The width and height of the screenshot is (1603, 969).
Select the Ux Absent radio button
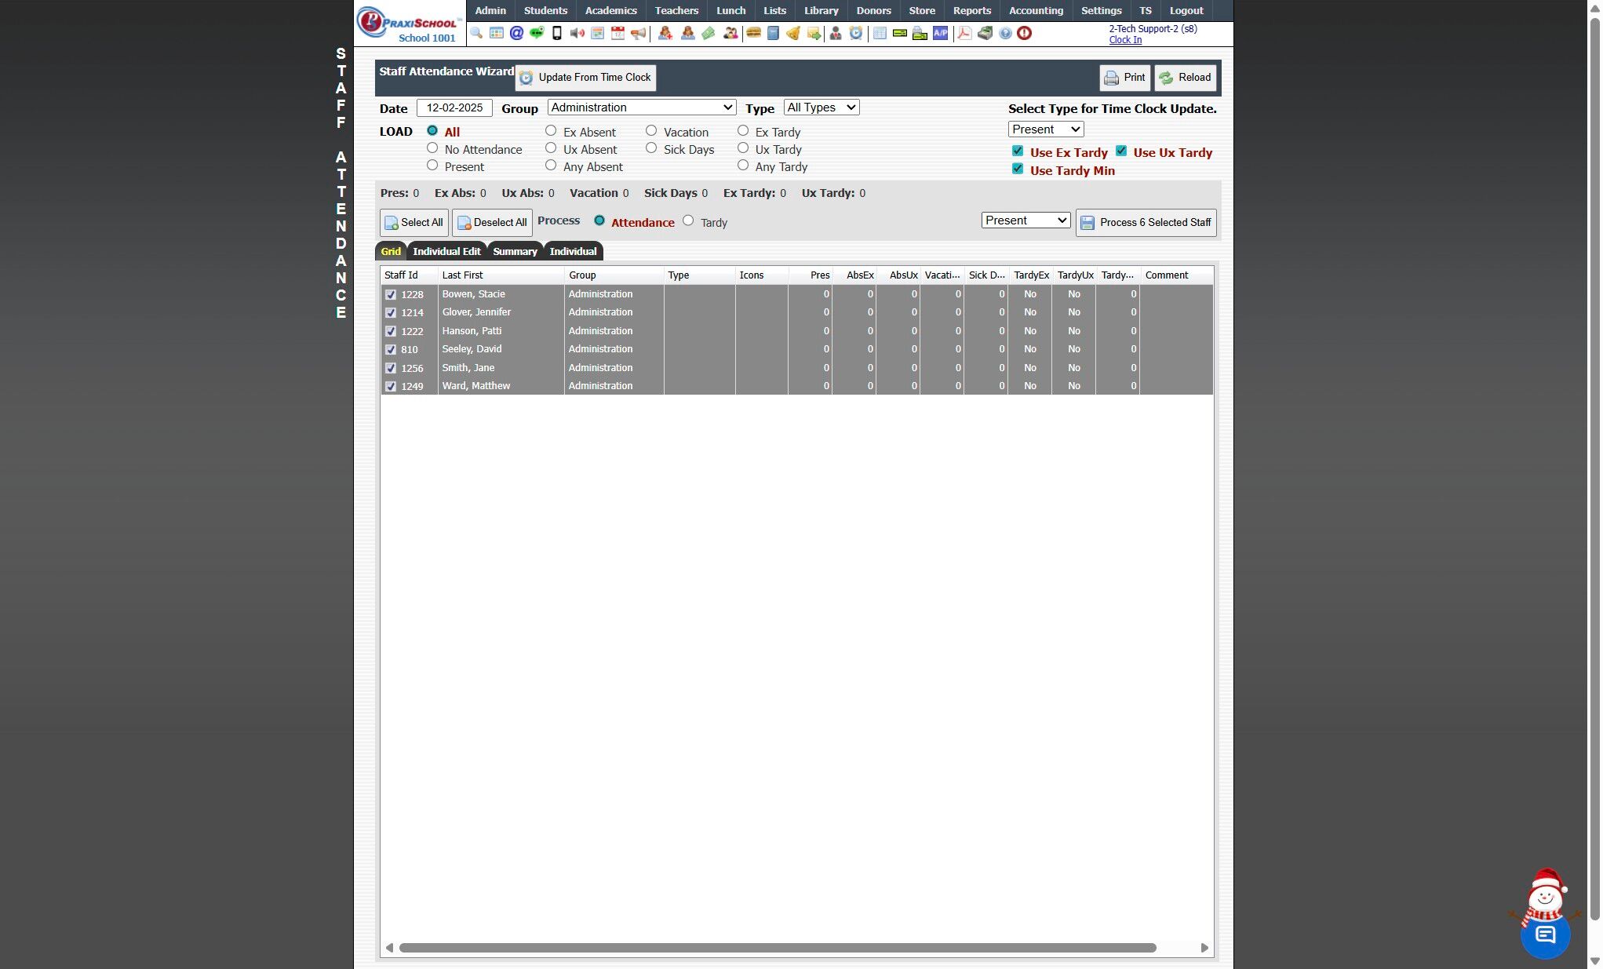pyautogui.click(x=551, y=148)
